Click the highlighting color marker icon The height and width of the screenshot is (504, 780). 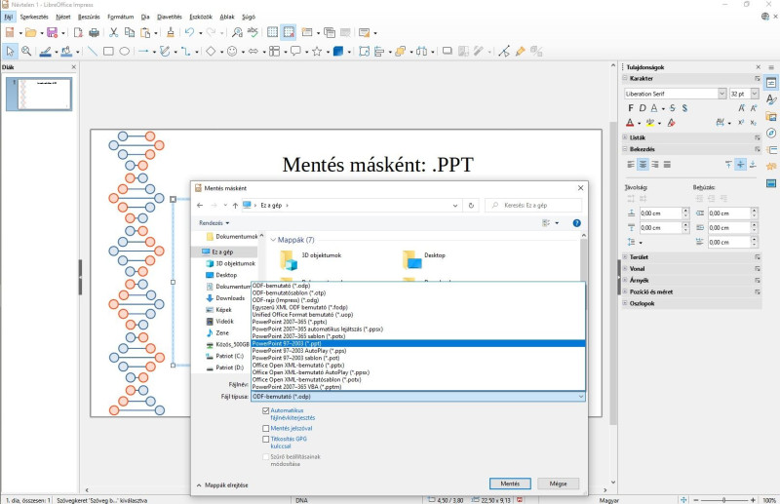[650, 123]
